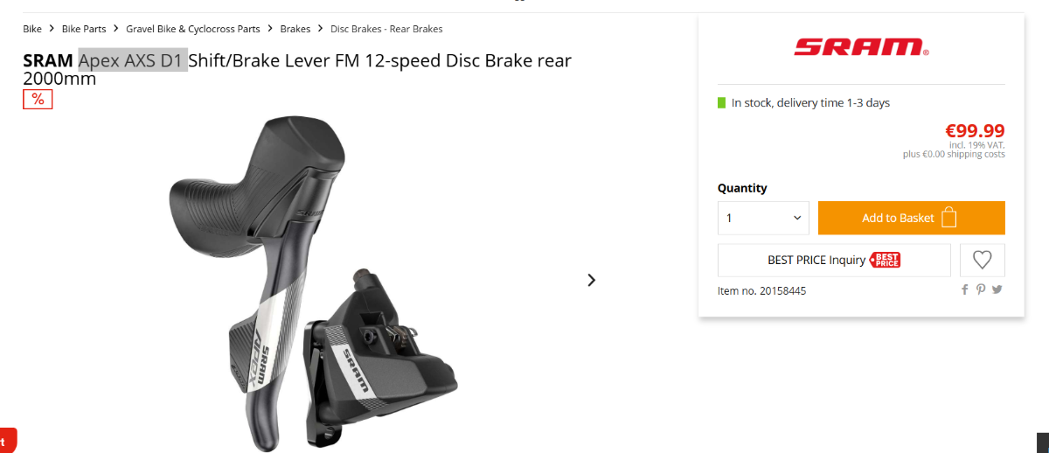
Task: Open Bike Parts breadcrumb link
Action: pos(84,29)
